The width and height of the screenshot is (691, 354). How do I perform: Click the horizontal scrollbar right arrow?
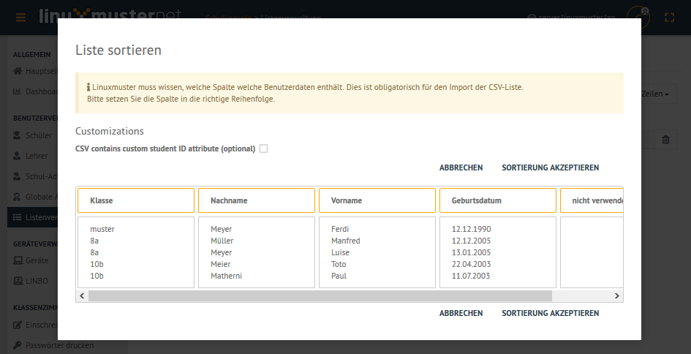[x=617, y=295]
